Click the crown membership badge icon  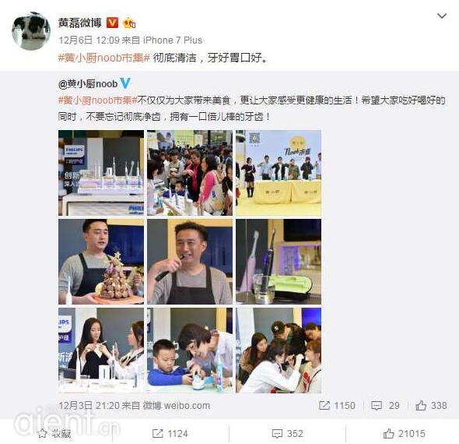[x=129, y=23]
